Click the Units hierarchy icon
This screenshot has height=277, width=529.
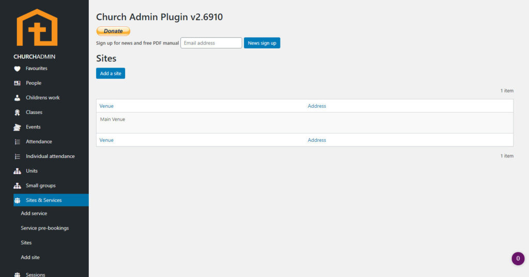[x=17, y=171]
